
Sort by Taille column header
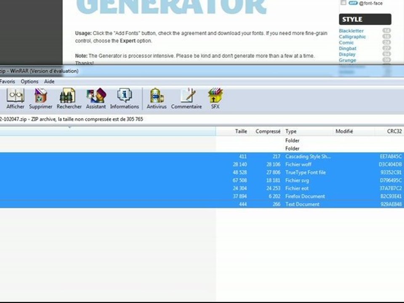(233, 131)
